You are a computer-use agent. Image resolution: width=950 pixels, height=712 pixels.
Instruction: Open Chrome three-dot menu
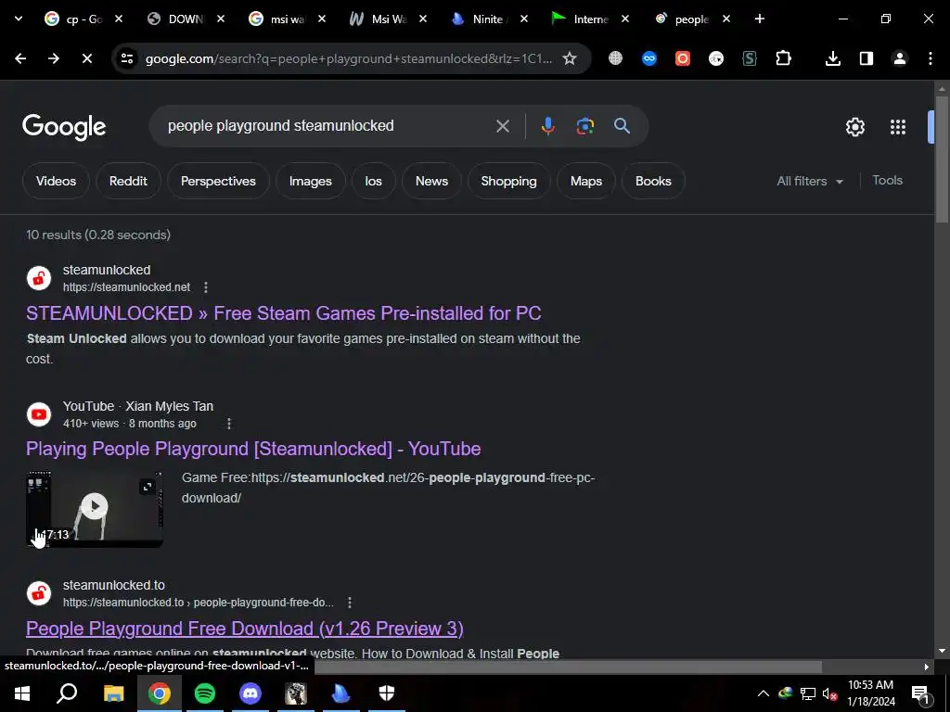point(931,58)
